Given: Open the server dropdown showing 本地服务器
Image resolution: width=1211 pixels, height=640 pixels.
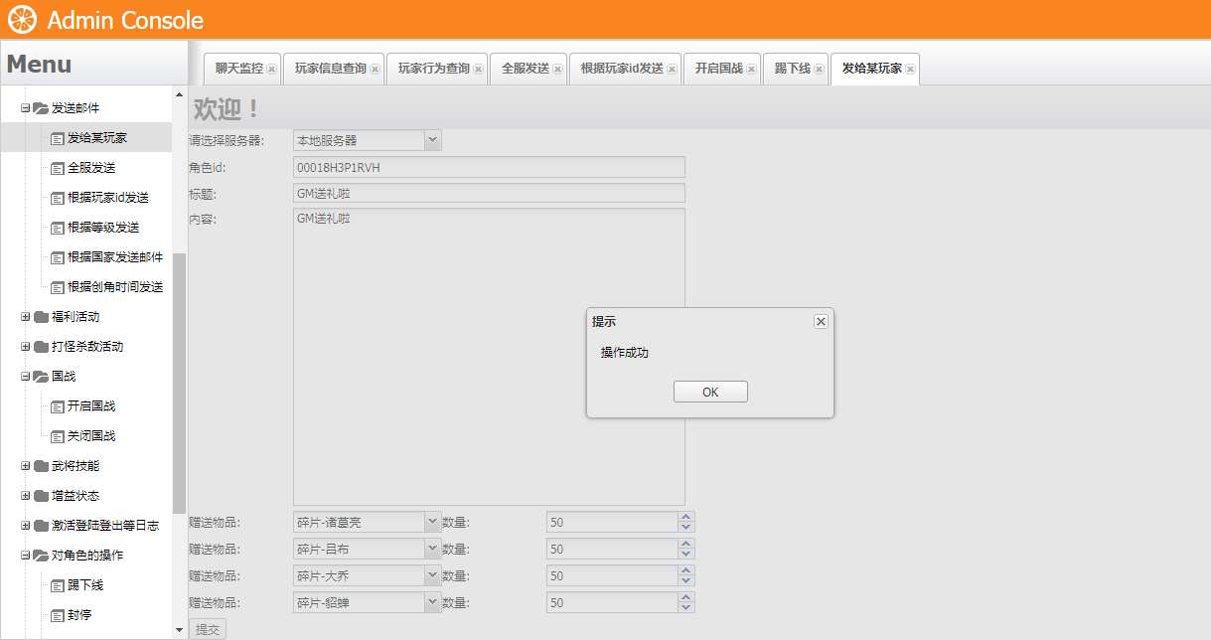Looking at the screenshot, I should tap(434, 139).
